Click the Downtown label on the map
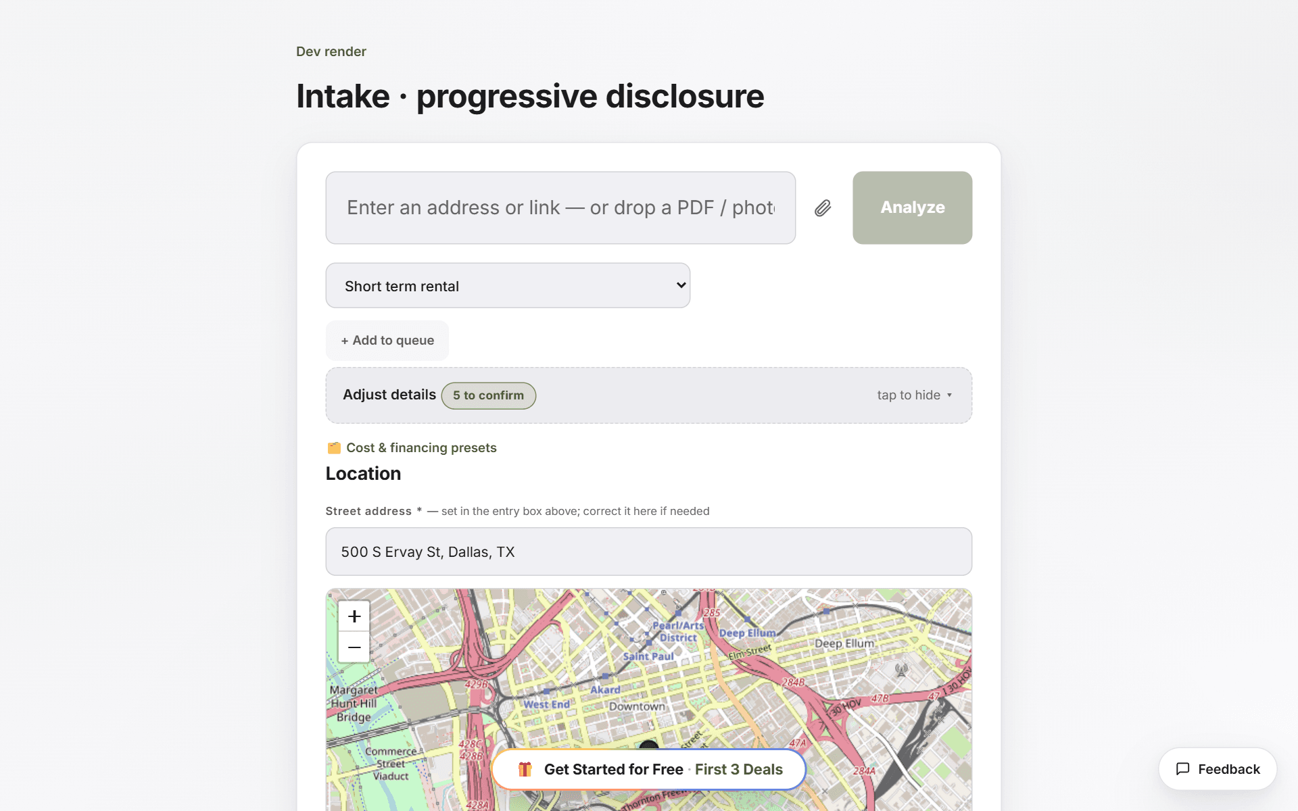This screenshot has width=1298, height=811. point(637,706)
